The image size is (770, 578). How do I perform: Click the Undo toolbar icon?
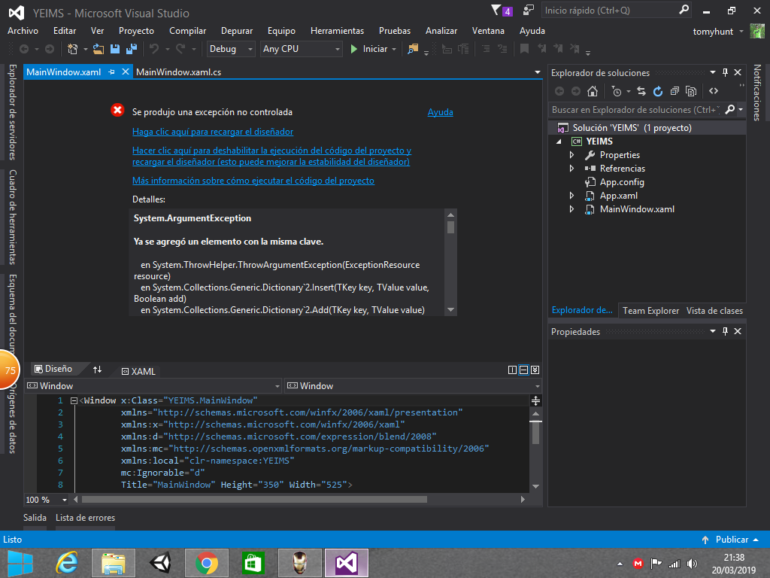[x=154, y=49]
